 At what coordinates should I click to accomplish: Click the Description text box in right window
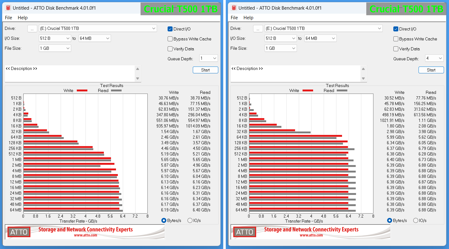click(x=295, y=74)
